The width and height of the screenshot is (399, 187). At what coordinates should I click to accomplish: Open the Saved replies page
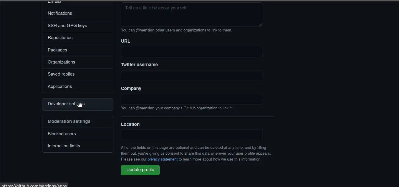61,74
